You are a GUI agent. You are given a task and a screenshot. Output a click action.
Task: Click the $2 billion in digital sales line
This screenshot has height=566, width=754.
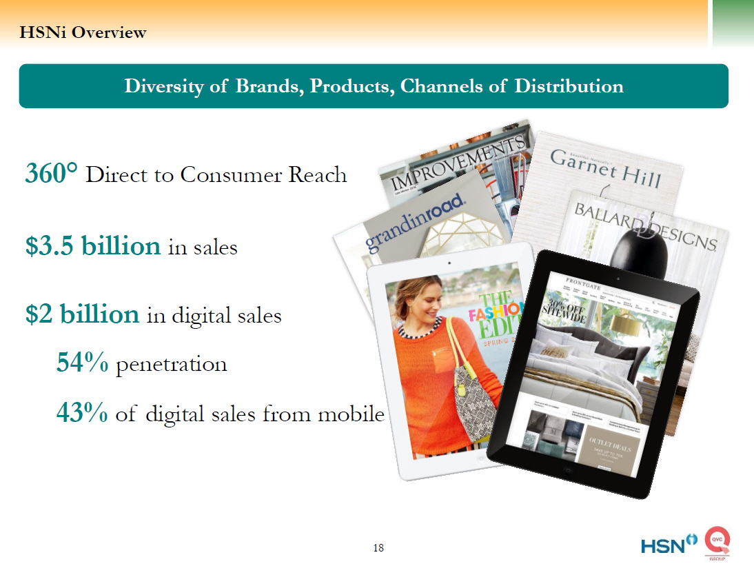pyautogui.click(x=153, y=314)
